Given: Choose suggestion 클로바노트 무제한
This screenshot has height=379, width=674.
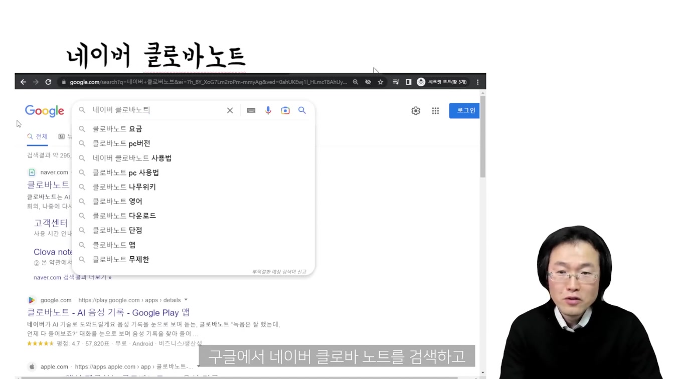Looking at the screenshot, I should click(194, 259).
